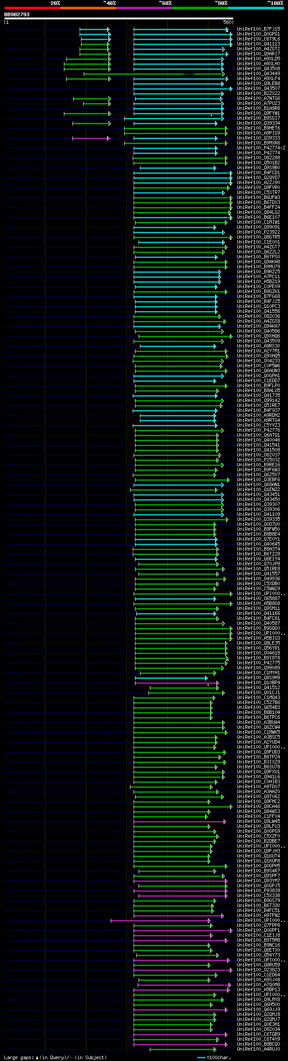Click label UniRef100_C1EDD7
Image resolution: width=288 pixels, height=1061 pixels.
point(258,380)
